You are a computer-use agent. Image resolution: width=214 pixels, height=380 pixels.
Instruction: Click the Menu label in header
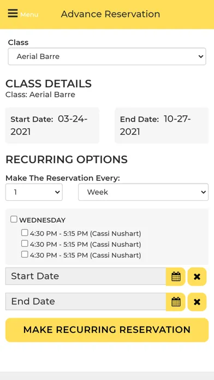tap(29, 15)
